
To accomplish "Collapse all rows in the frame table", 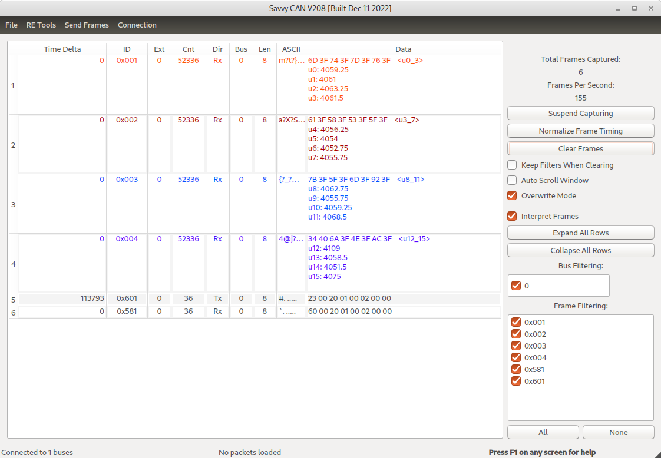I will [x=580, y=250].
